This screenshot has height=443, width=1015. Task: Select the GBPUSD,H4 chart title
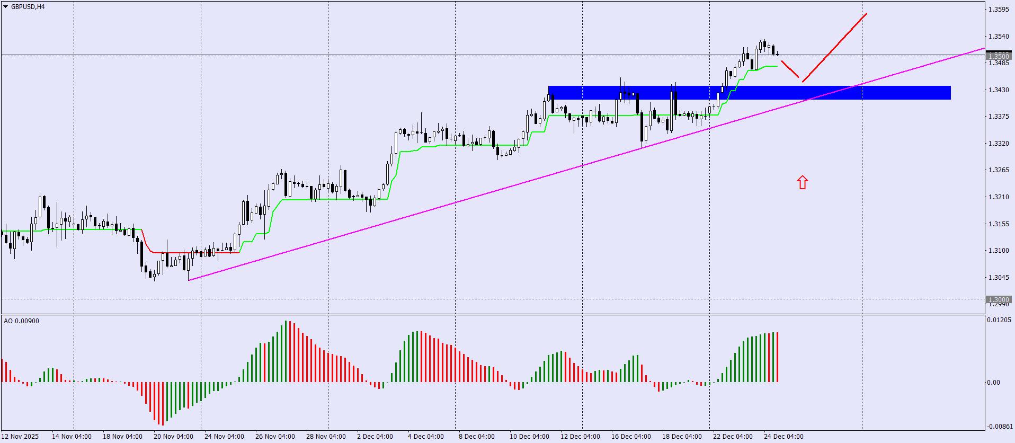click(x=28, y=7)
